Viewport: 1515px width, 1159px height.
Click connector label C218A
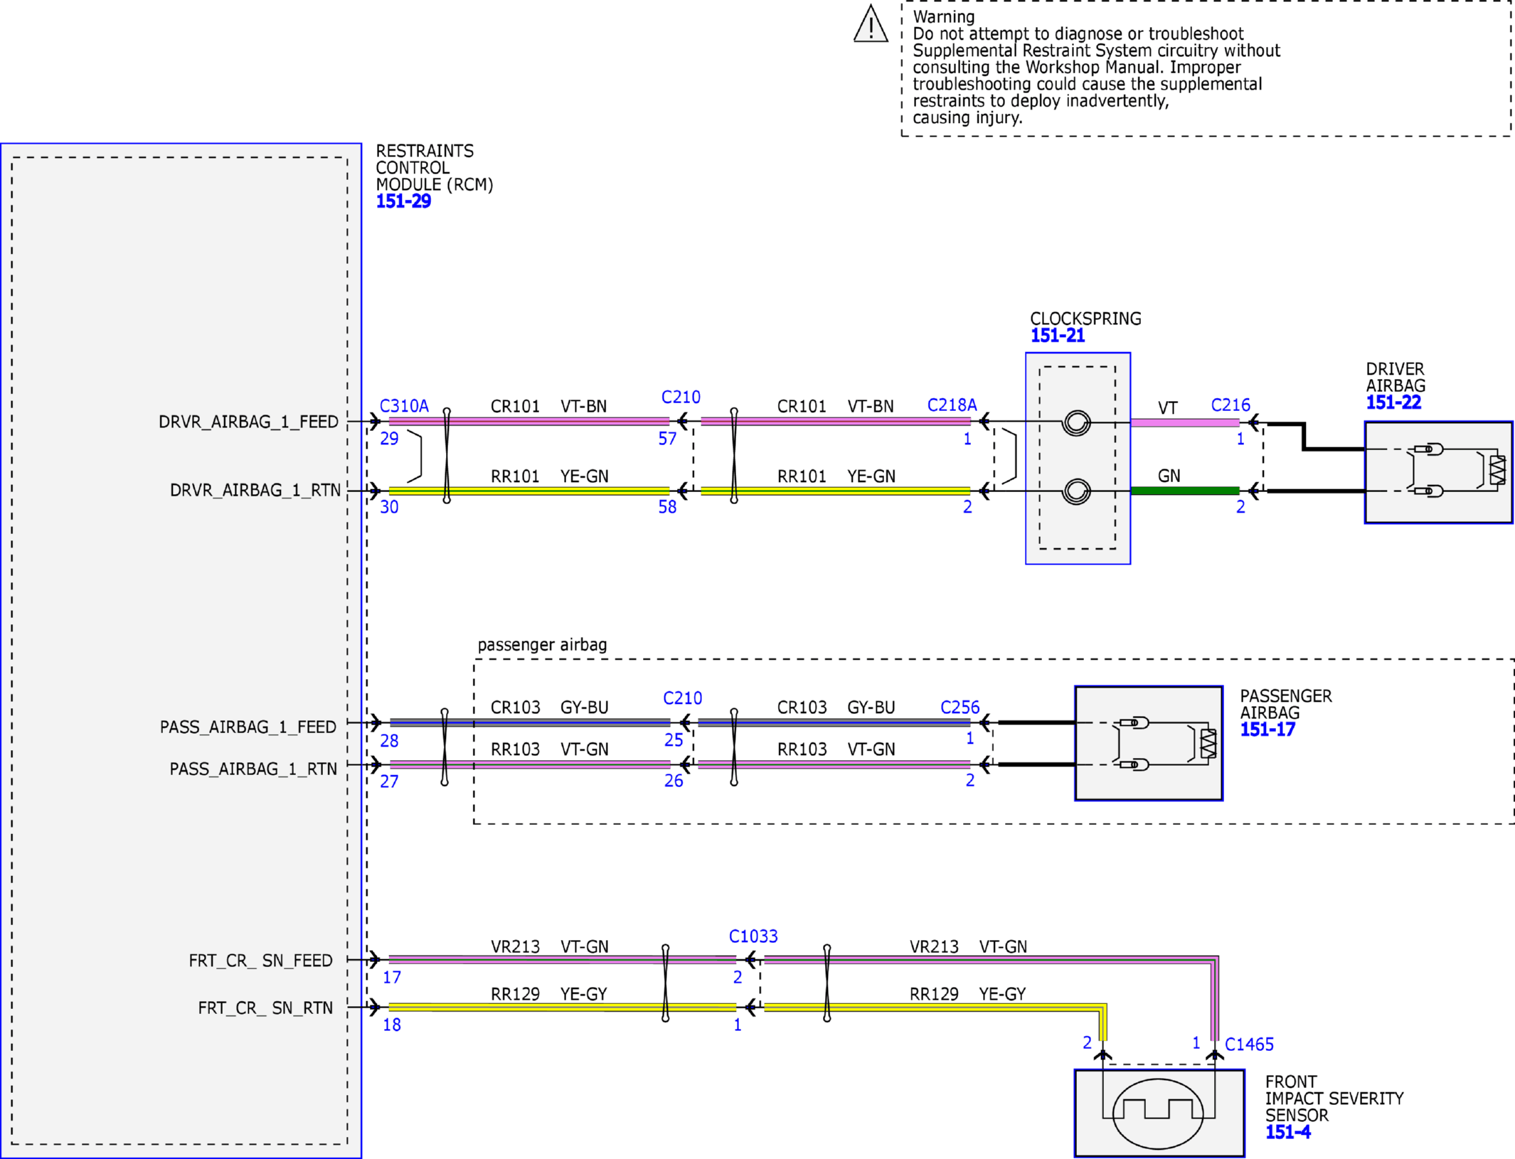click(952, 405)
